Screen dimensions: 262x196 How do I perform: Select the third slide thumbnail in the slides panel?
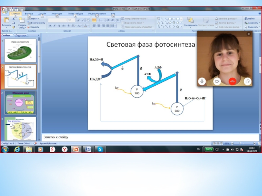pos(20,103)
